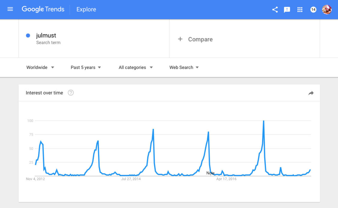Open the send feedback icon
Image resolution: width=338 pixels, height=208 pixels.
(287, 10)
